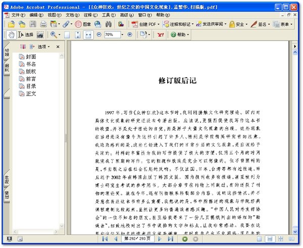
Task: Click the 安全 security button
Action: coord(237,24)
